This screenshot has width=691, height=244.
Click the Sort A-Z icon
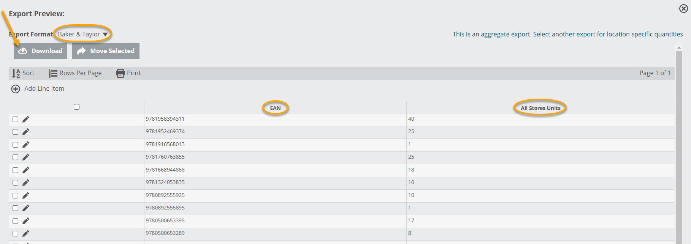16,73
